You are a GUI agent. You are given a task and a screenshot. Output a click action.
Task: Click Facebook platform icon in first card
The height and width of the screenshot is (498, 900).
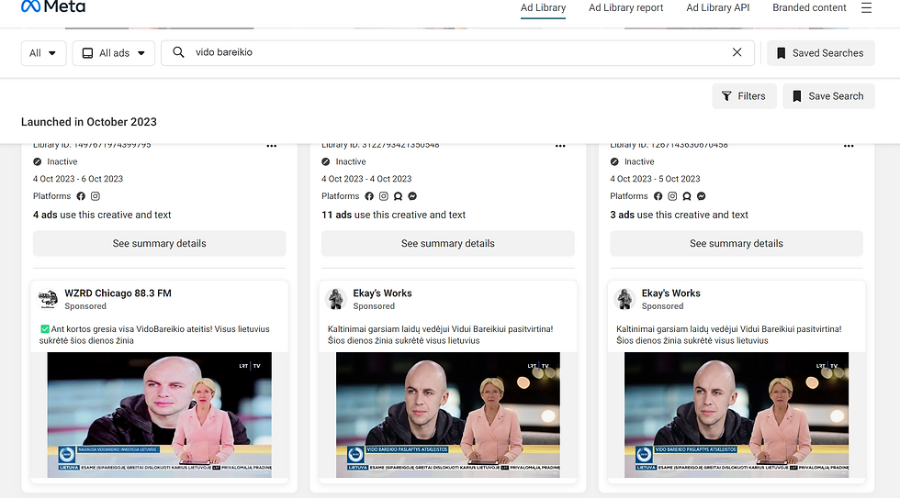click(x=81, y=196)
